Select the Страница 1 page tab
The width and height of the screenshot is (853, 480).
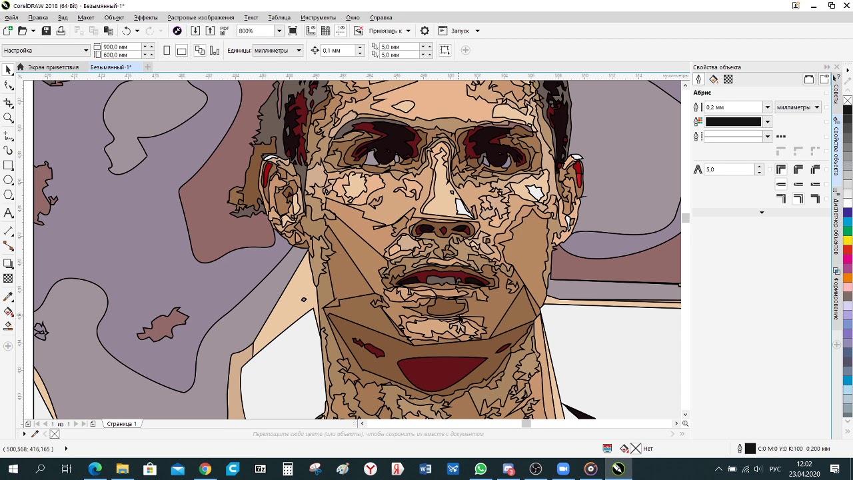pos(121,424)
